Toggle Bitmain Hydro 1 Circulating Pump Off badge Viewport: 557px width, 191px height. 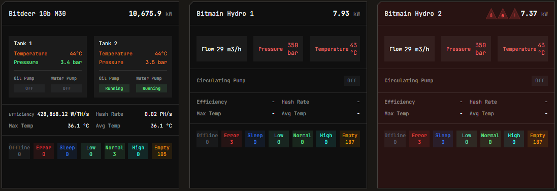[x=352, y=81]
